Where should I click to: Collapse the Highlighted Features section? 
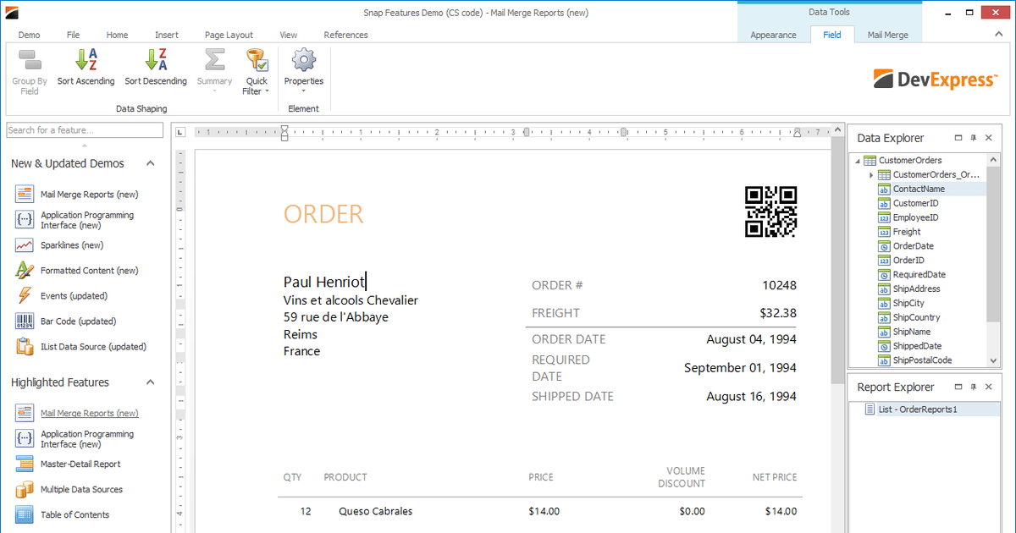(151, 382)
